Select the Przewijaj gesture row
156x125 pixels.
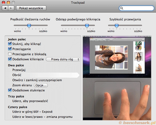click(x=19, y=70)
